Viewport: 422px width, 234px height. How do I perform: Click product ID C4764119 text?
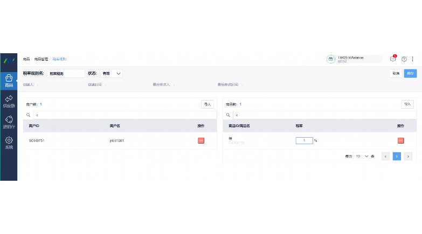point(236,143)
